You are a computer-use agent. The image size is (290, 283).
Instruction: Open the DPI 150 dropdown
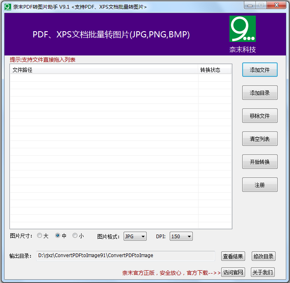[x=181, y=236]
